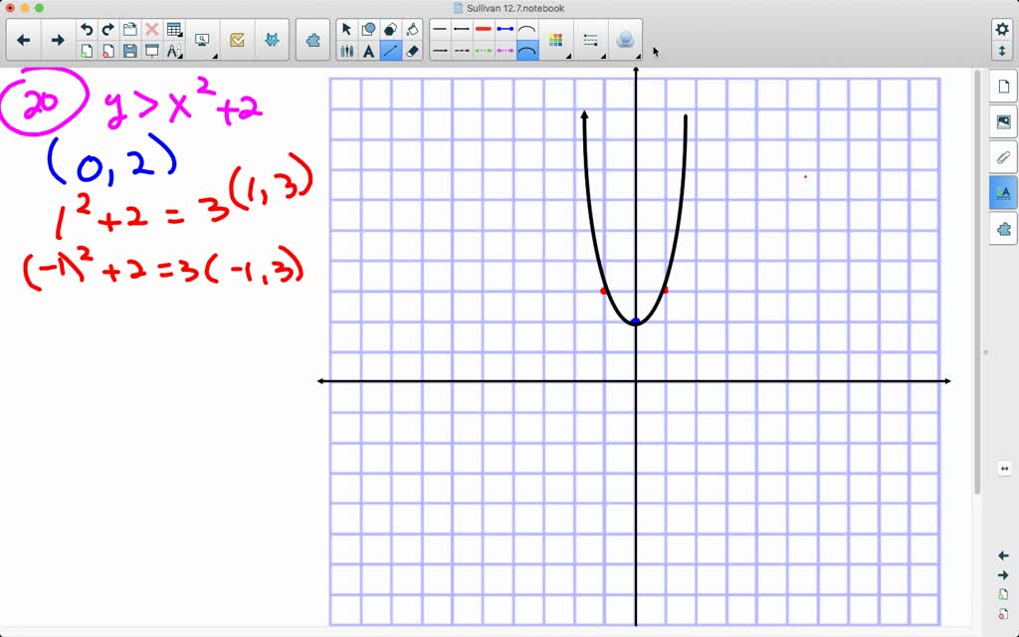Open the measurement tools compass dropdown
Image resolution: width=1019 pixels, height=637 pixels.
tap(173, 51)
